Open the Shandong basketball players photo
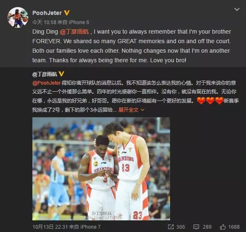246x232 pixels. coord(101,169)
